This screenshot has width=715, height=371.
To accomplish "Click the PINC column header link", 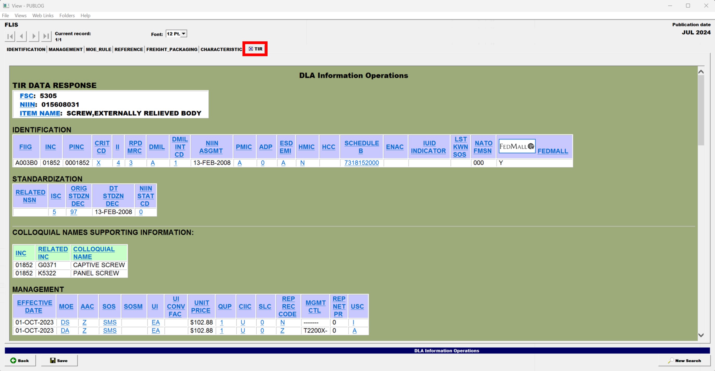I will tap(76, 147).
